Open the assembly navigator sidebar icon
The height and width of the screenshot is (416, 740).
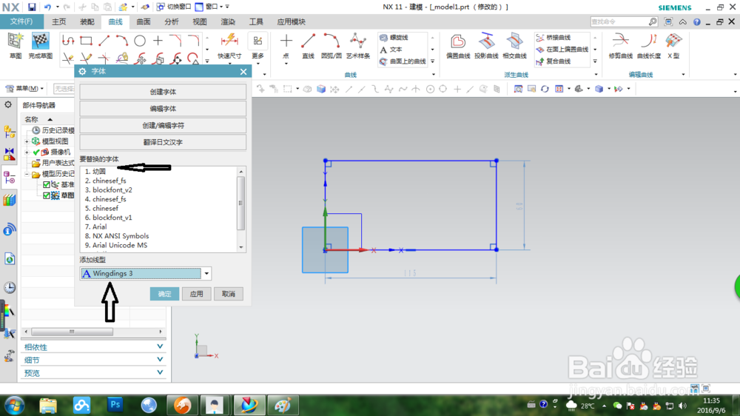coord(10,132)
